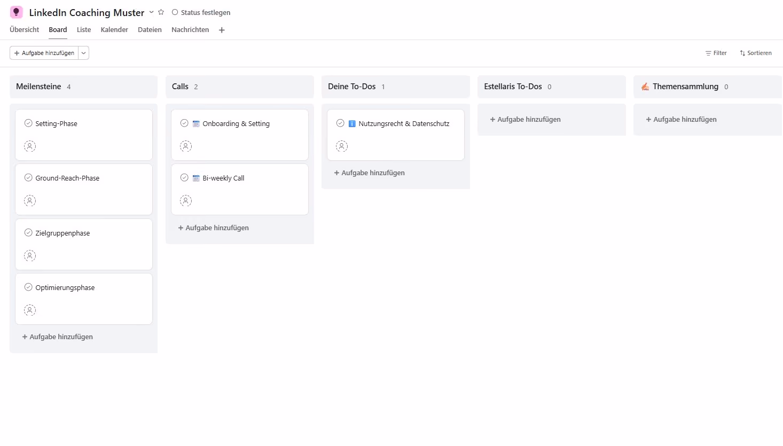The image size is (783, 446).
Task: Open the Zielgruppenphase task title
Action: point(62,233)
